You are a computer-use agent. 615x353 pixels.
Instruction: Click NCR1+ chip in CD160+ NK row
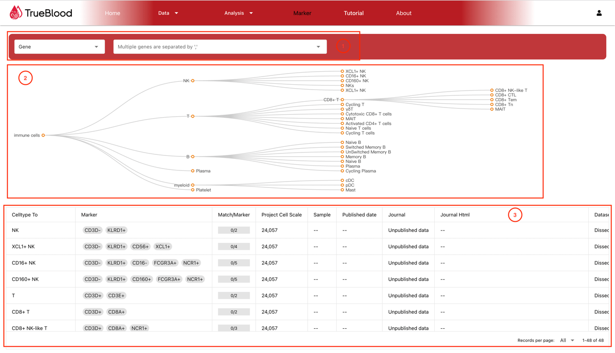point(195,279)
